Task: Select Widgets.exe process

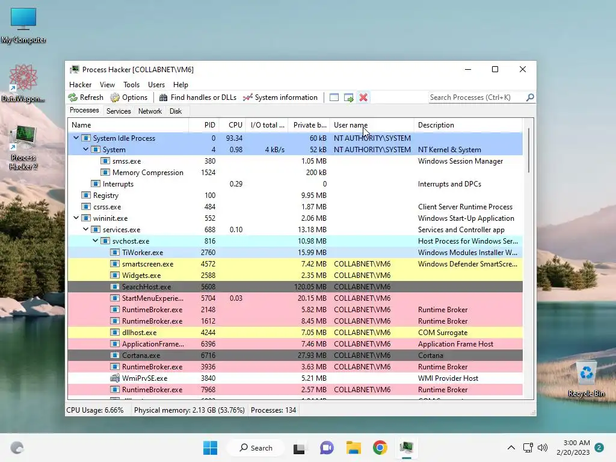Action: coord(295,275)
